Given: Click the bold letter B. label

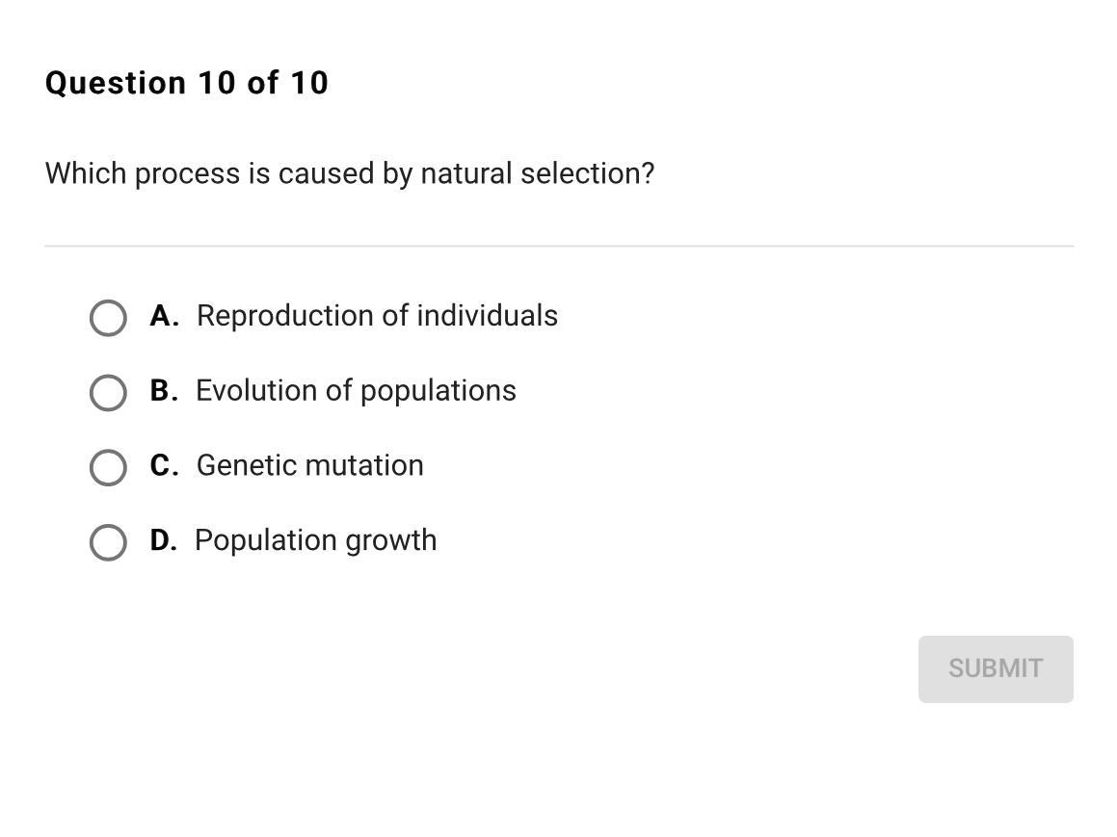Looking at the screenshot, I should pyautogui.click(x=164, y=390).
